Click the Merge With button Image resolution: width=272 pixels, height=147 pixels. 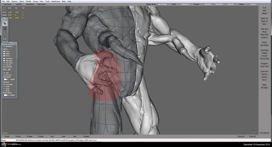pos(264,35)
